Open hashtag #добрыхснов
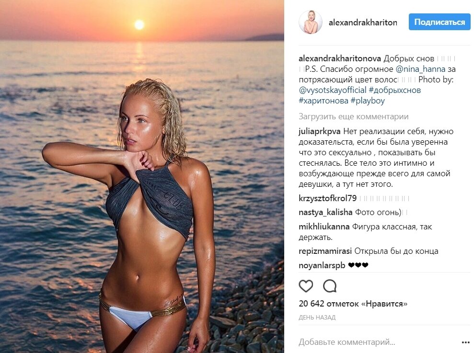This screenshot has height=353, width=474. 395,90
